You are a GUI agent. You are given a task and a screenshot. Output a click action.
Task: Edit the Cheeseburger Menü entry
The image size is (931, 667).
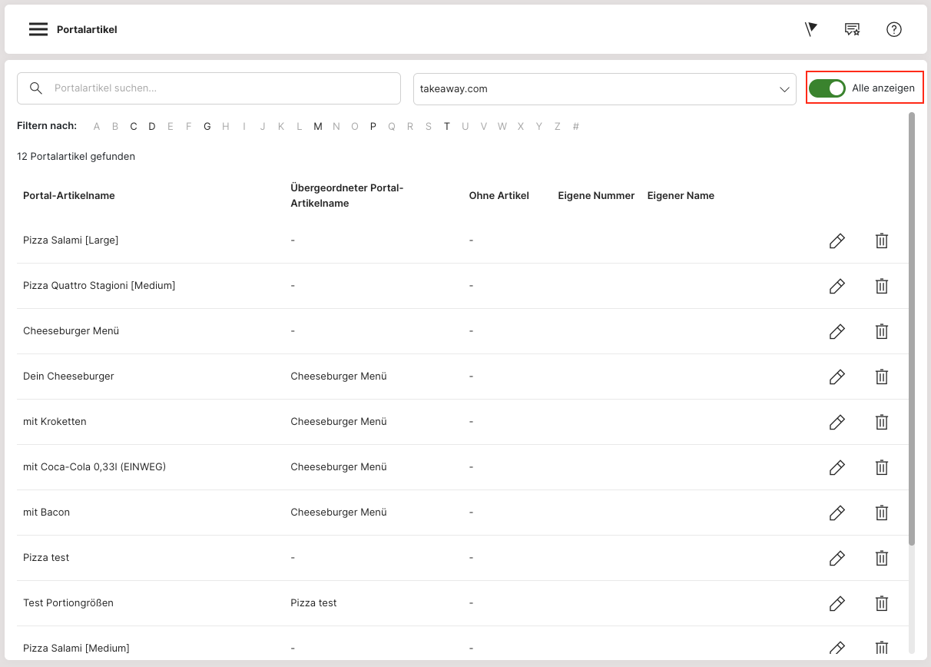[837, 331]
